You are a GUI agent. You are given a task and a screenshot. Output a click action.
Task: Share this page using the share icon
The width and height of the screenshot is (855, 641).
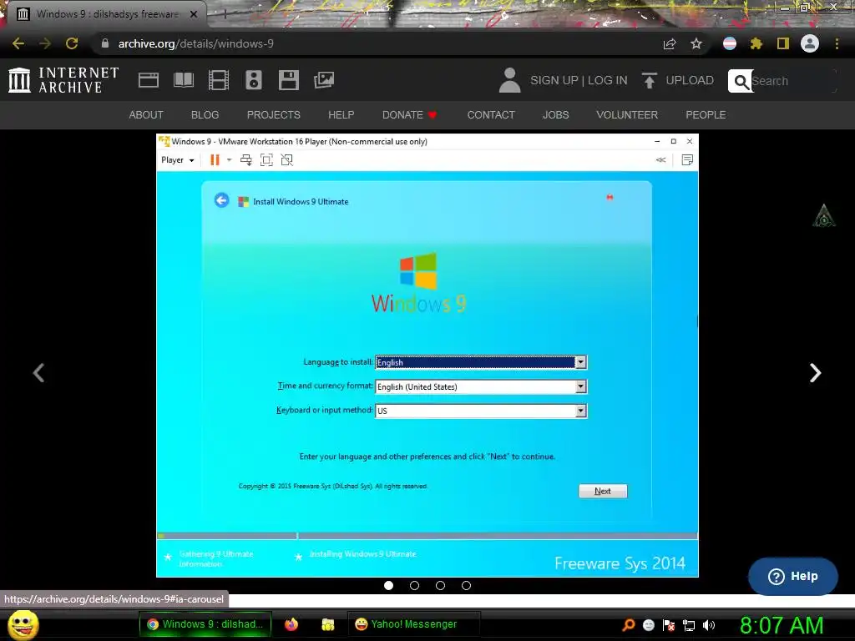[670, 43]
